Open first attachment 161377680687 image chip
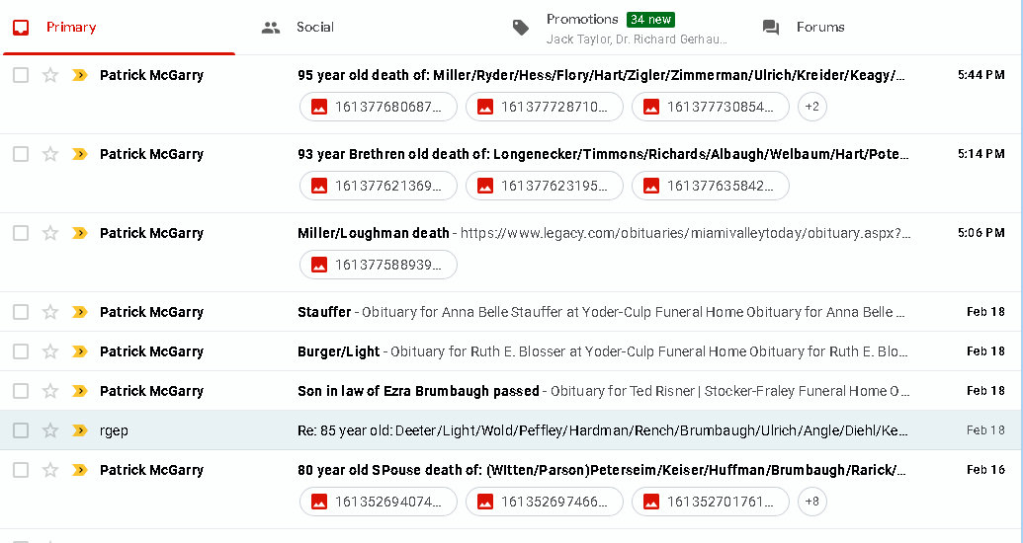 tap(379, 107)
